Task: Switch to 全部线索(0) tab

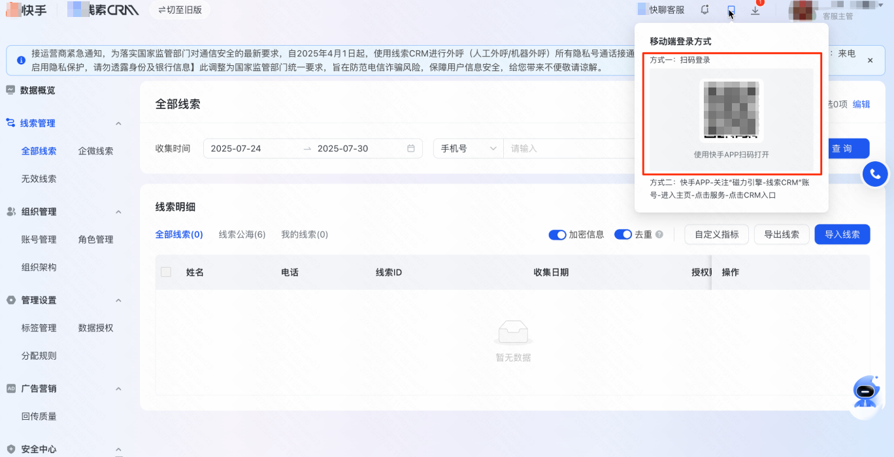Action: click(x=179, y=234)
